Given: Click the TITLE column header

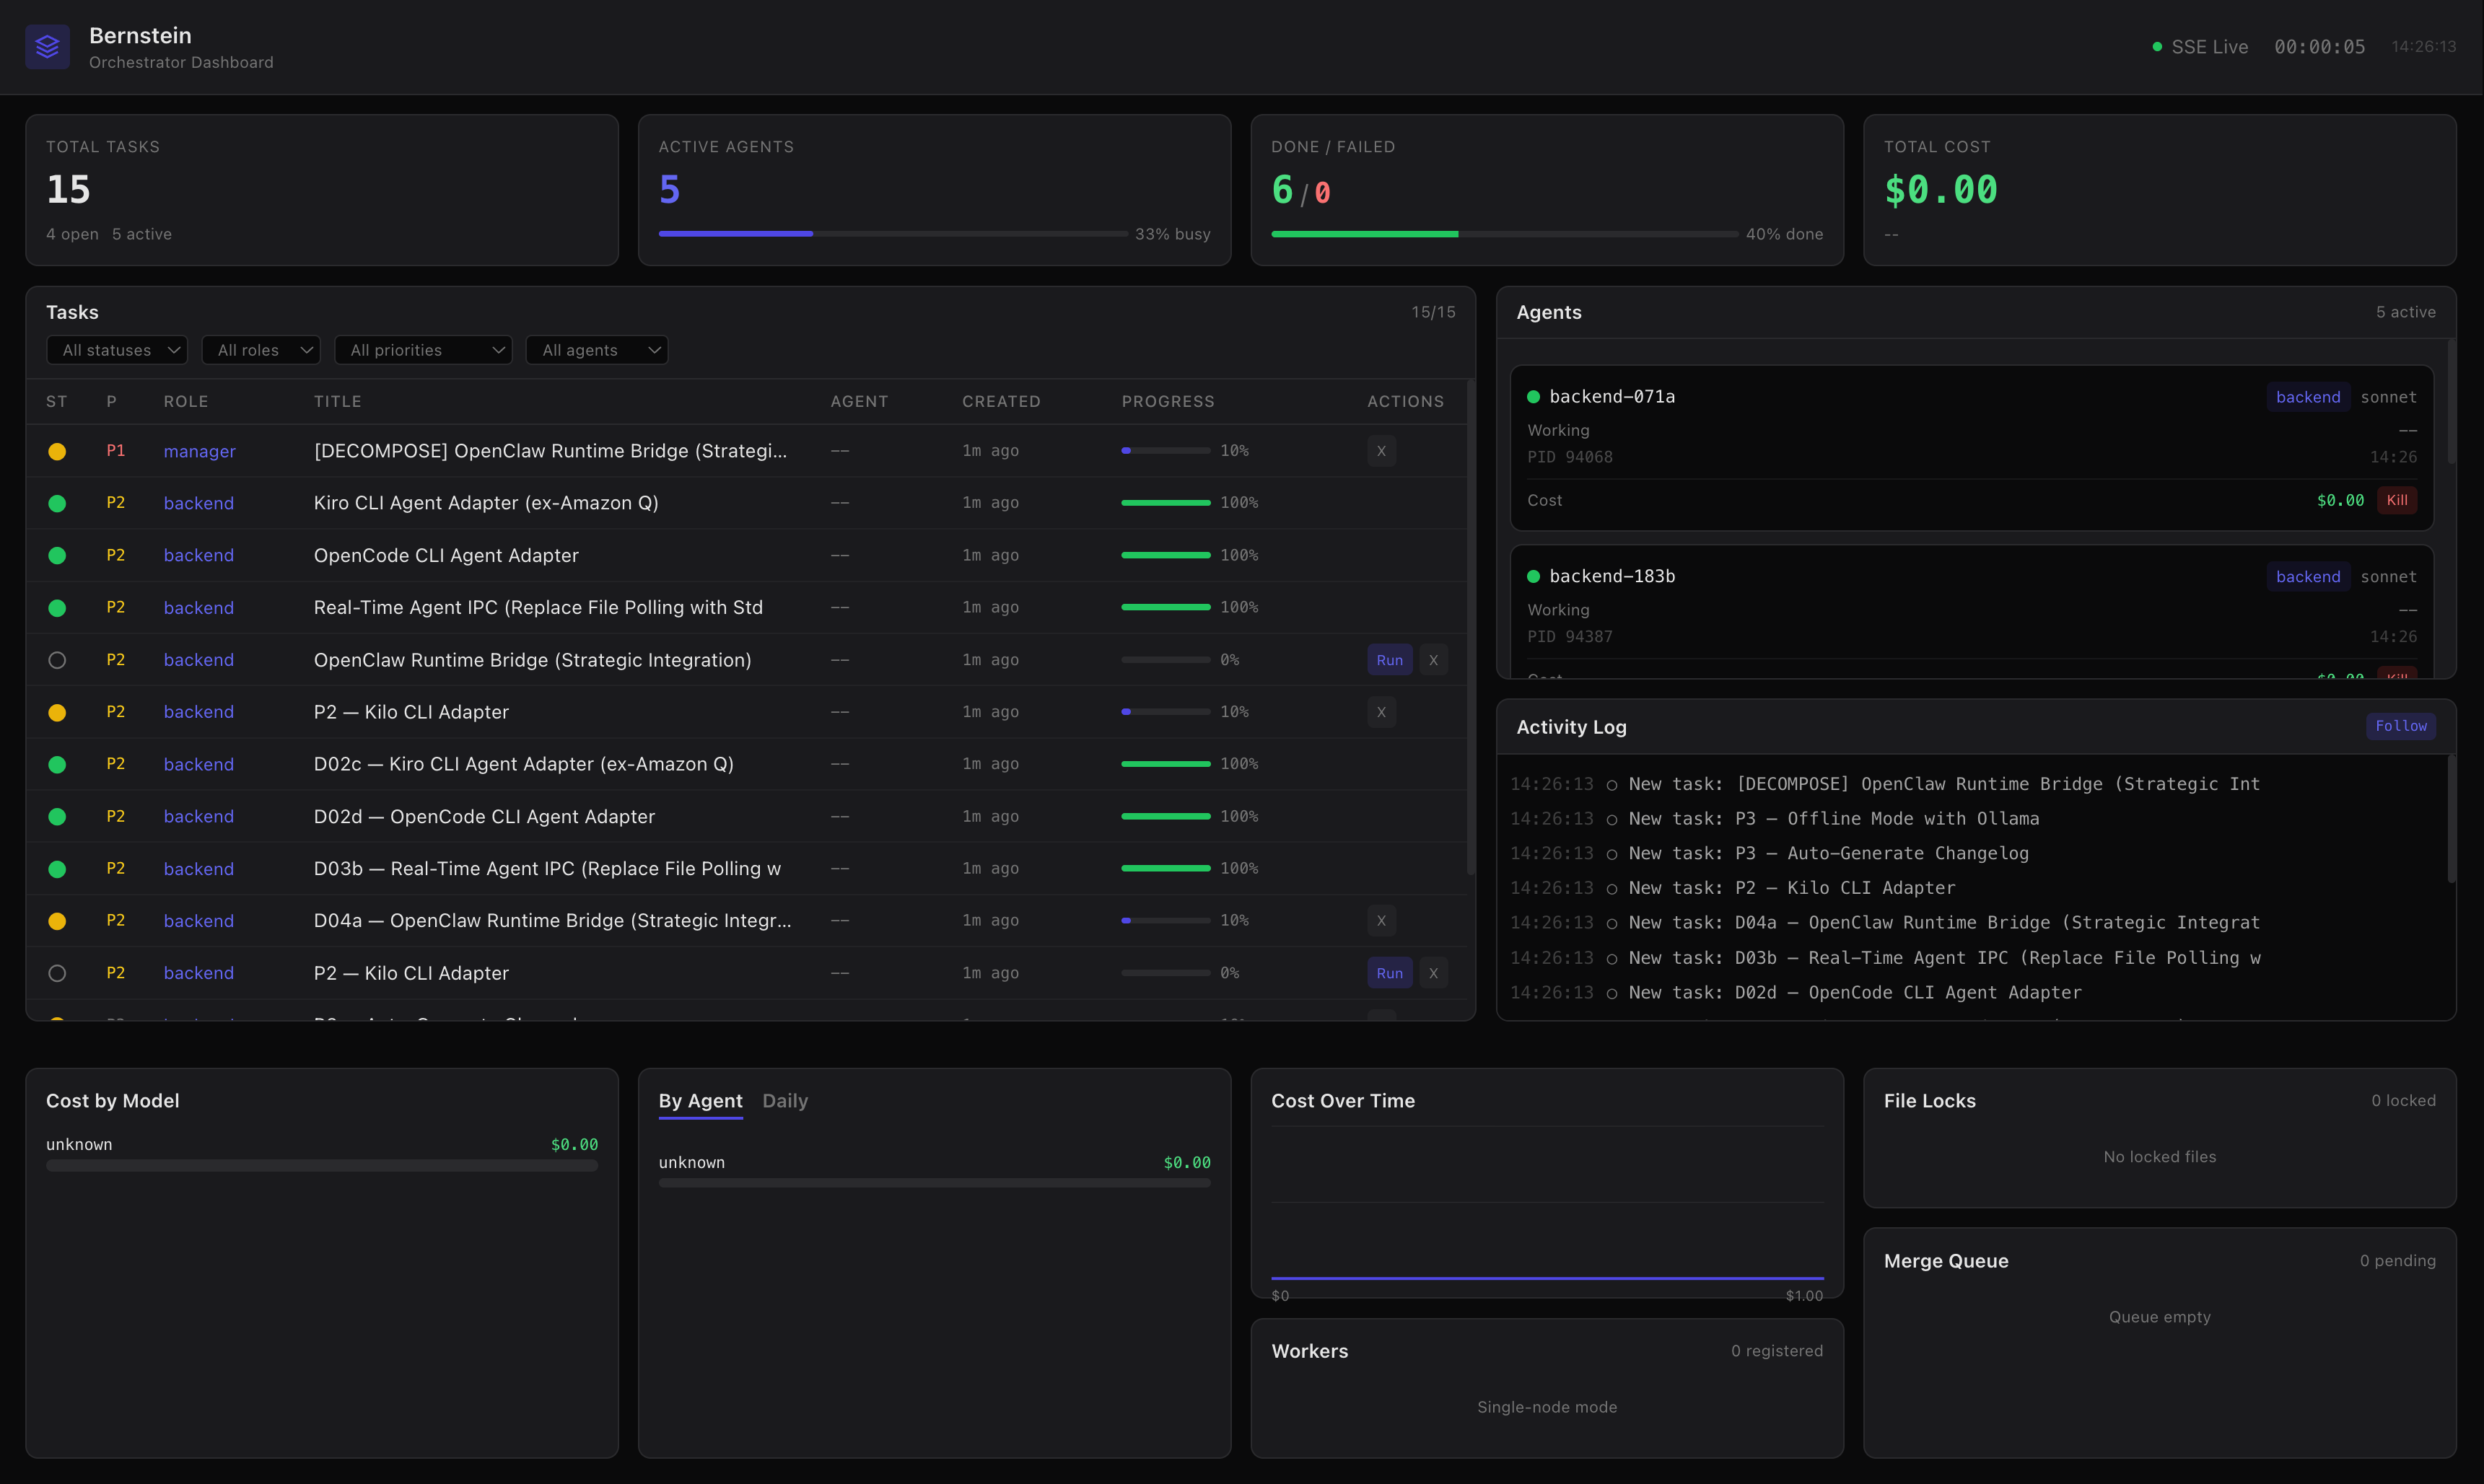Looking at the screenshot, I should 337,401.
